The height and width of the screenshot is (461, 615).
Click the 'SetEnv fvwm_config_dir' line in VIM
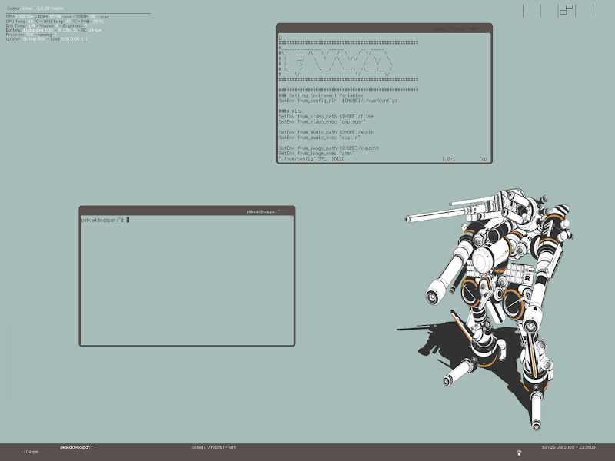click(x=338, y=101)
